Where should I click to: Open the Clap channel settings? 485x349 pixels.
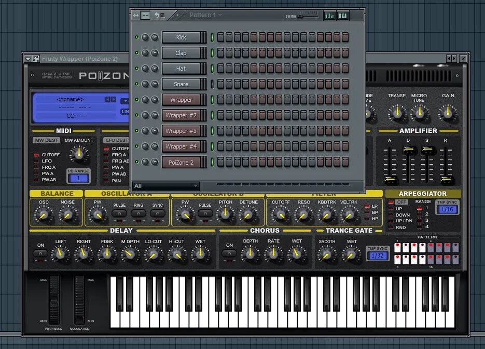181,53
